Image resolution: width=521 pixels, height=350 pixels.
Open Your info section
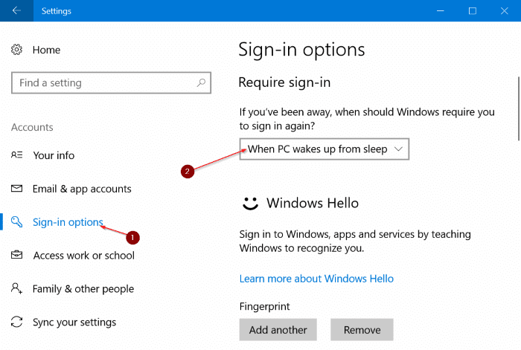coord(54,155)
